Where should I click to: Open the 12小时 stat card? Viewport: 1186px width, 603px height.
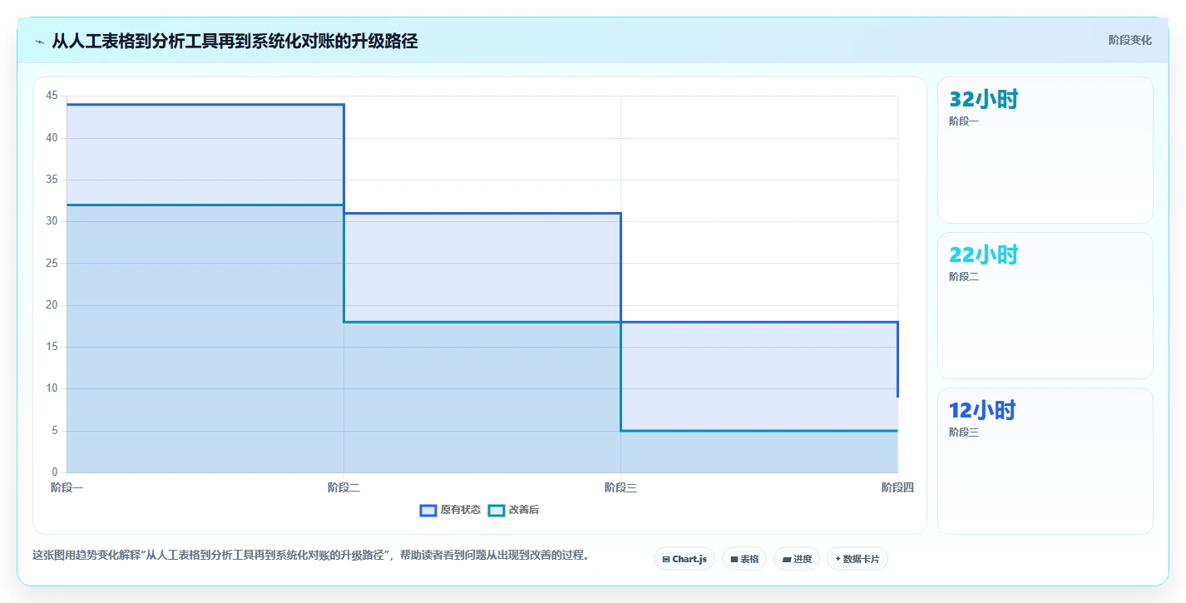point(1045,461)
